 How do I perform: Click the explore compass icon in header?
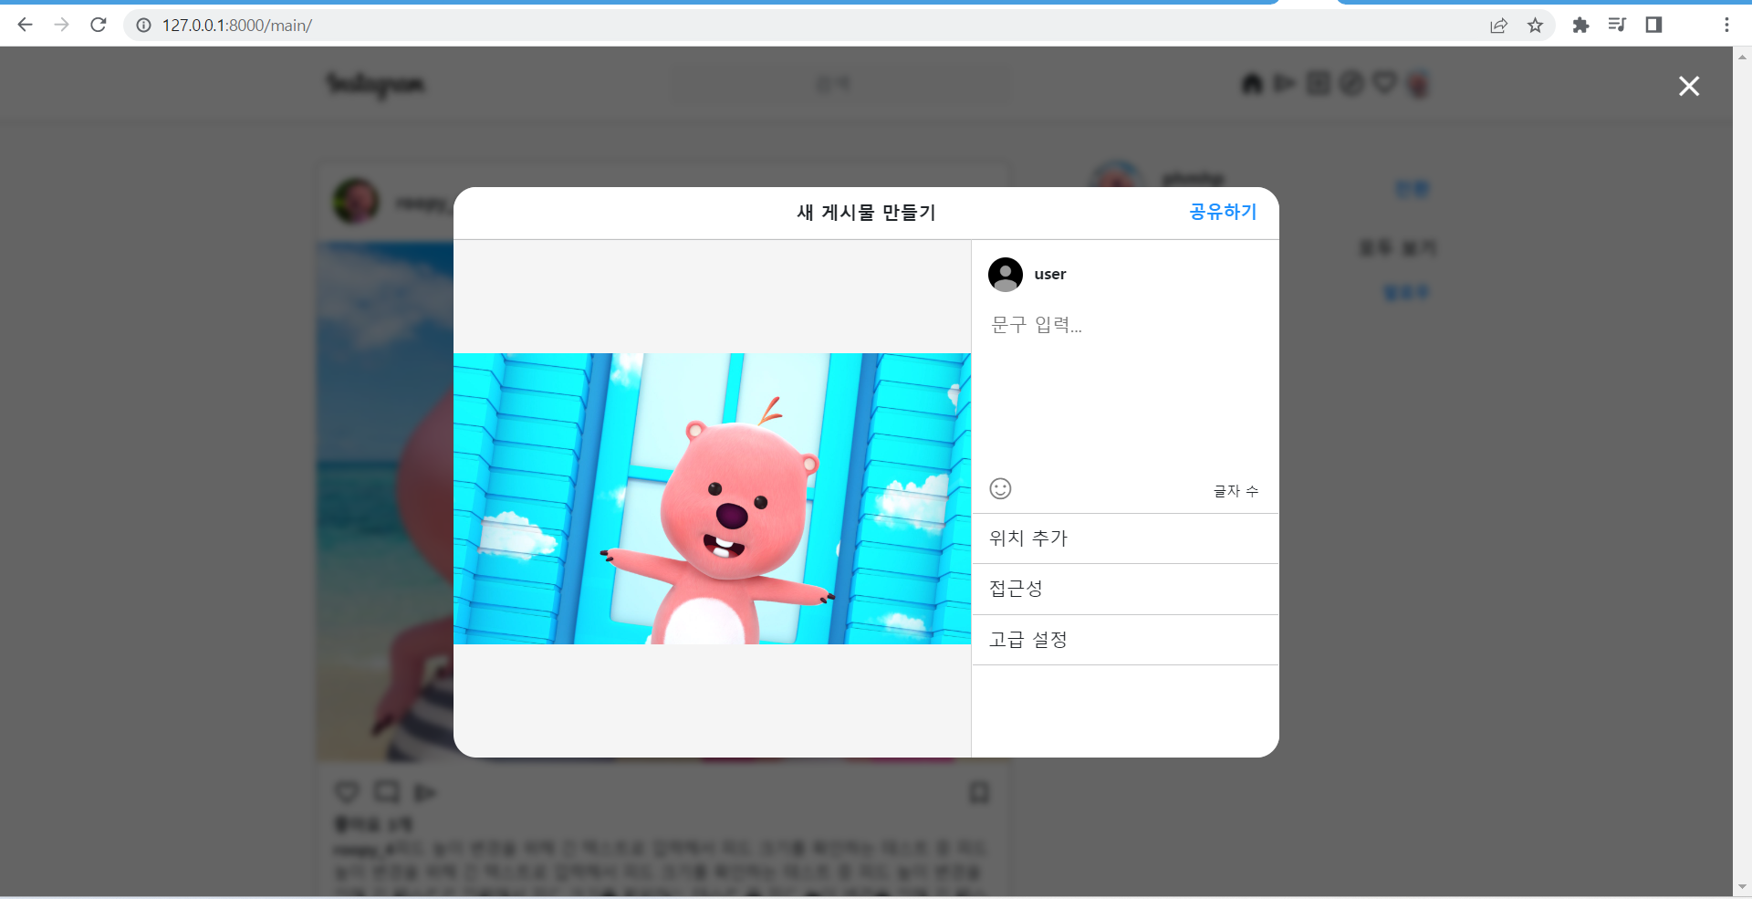(1351, 84)
